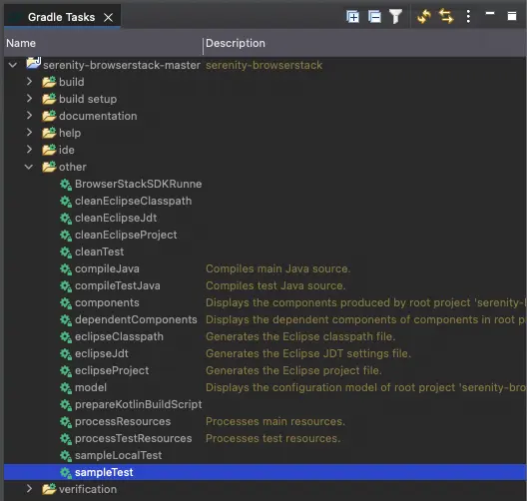Screen dimensions: 527x501
Task: Click the Expand All toolbar icon
Action: (352, 16)
